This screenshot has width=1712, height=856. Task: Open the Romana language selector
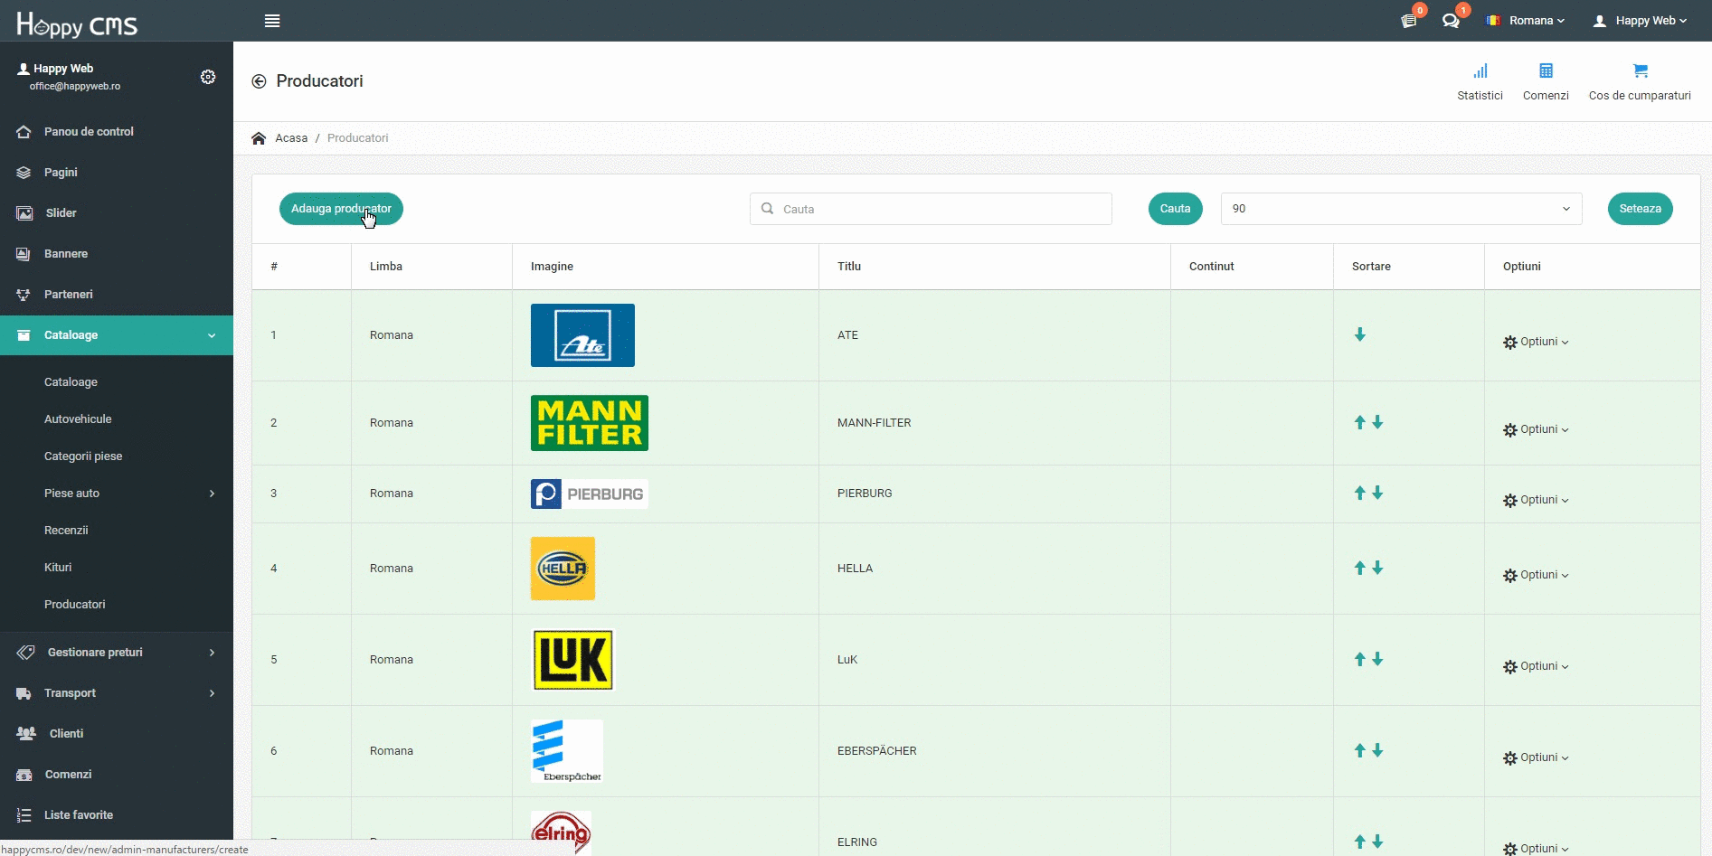pos(1526,21)
